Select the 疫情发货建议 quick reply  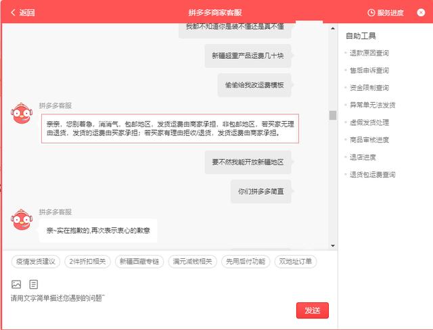coord(35,261)
